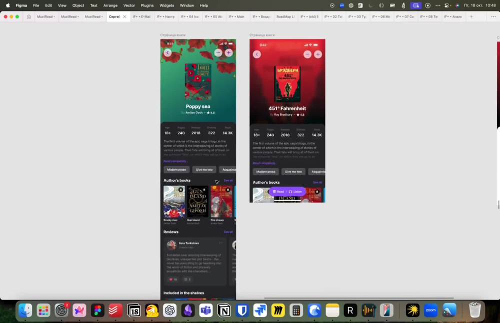Click heart like icon in Inna's review
This screenshot has height=323, width=500.
tap(171, 280)
